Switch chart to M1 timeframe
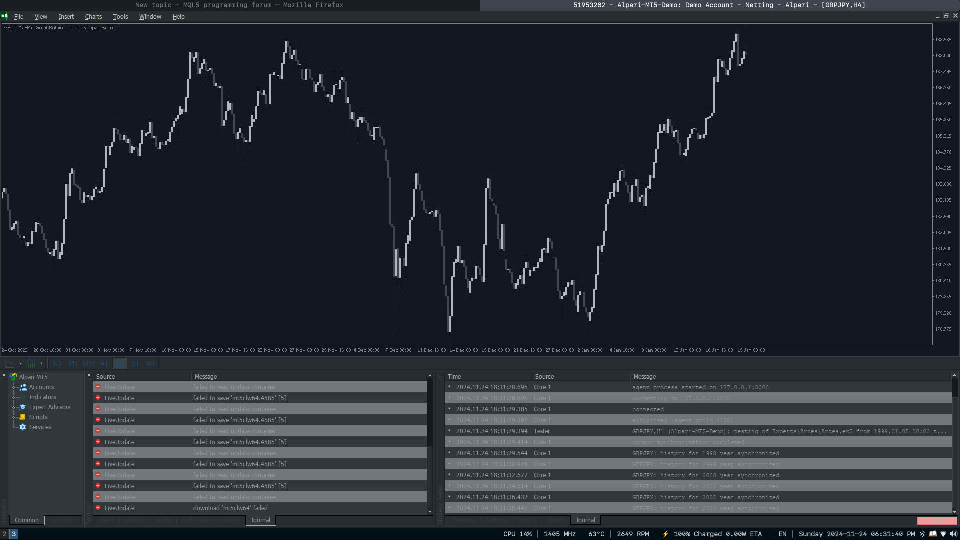The height and width of the screenshot is (540, 960). click(57, 363)
